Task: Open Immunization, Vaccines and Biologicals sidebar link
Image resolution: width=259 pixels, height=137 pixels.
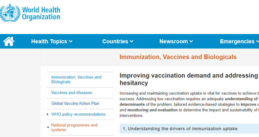Action: (x=76, y=80)
